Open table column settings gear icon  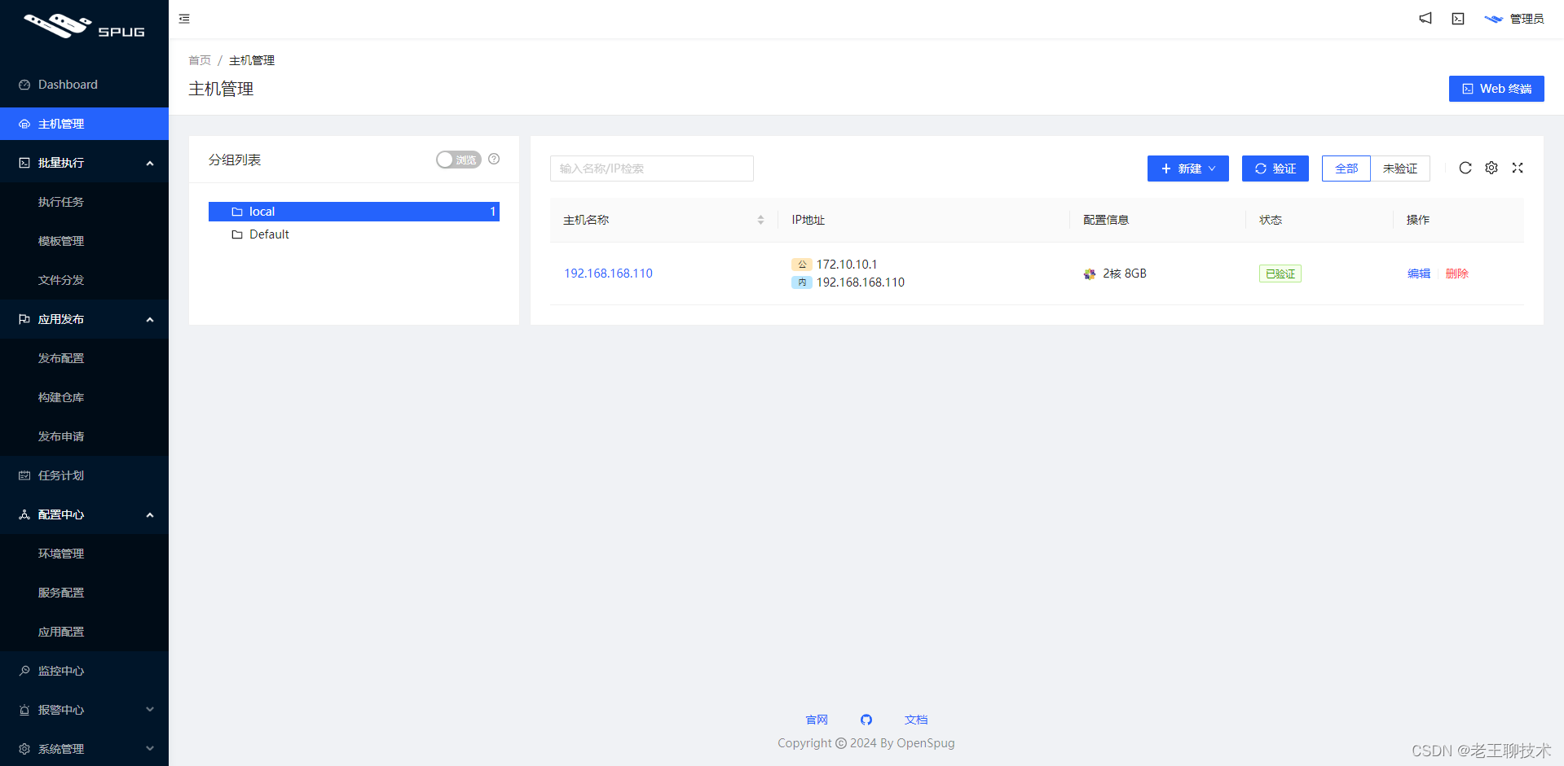click(1491, 168)
